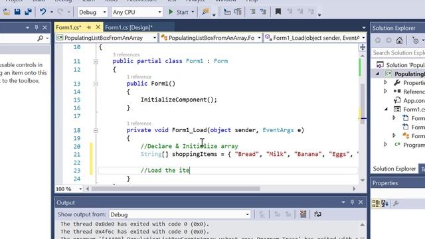Click the Back arrow in Solution Explorer
425x239 pixels.
coord(378,40)
